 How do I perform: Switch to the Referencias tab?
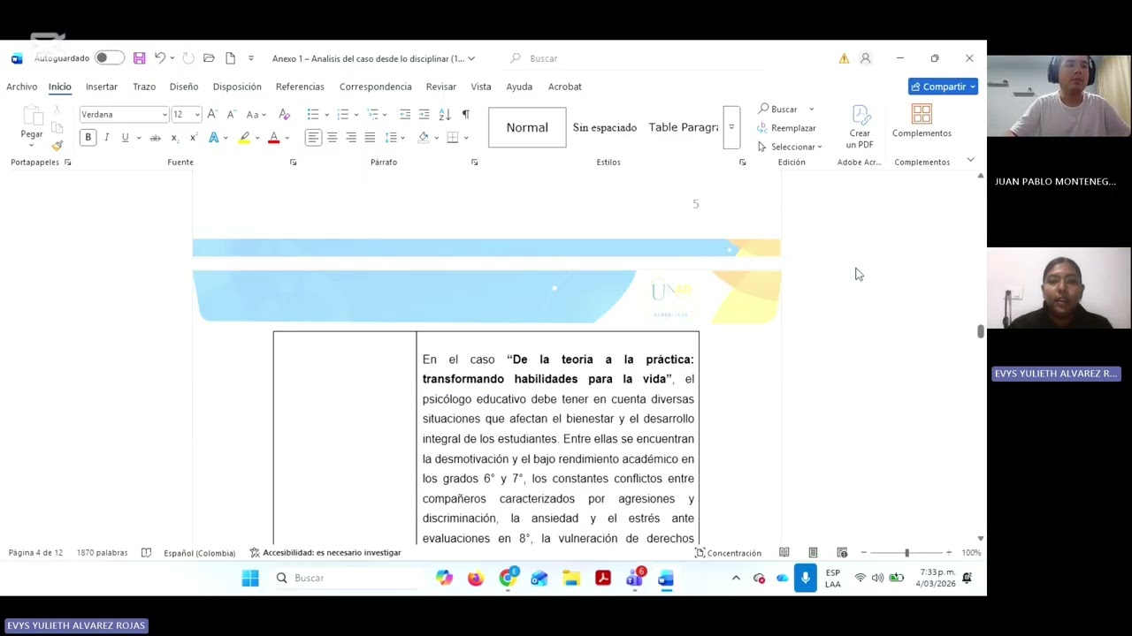pyautogui.click(x=300, y=87)
